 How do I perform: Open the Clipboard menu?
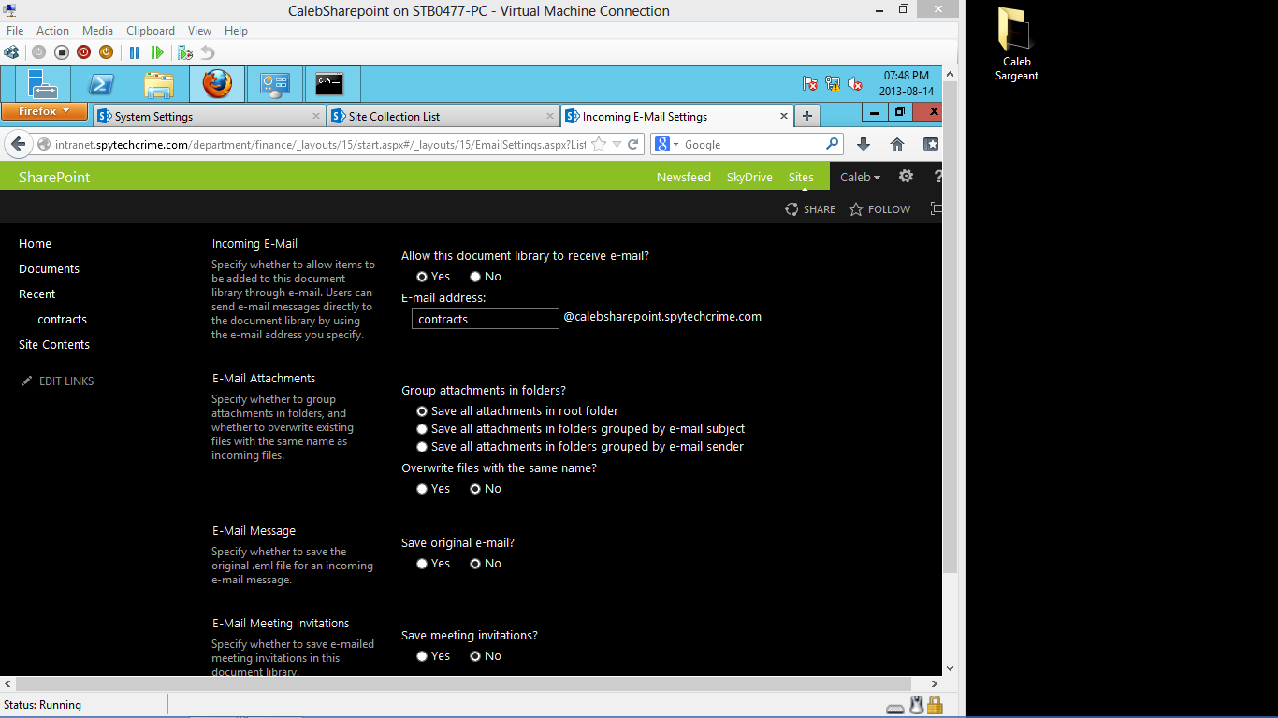(x=151, y=31)
